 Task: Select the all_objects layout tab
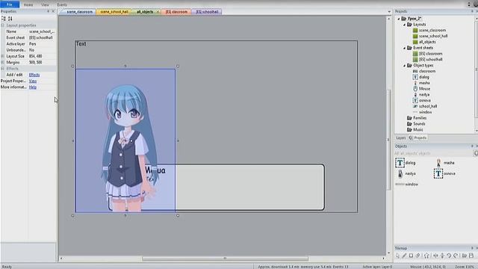click(x=145, y=12)
